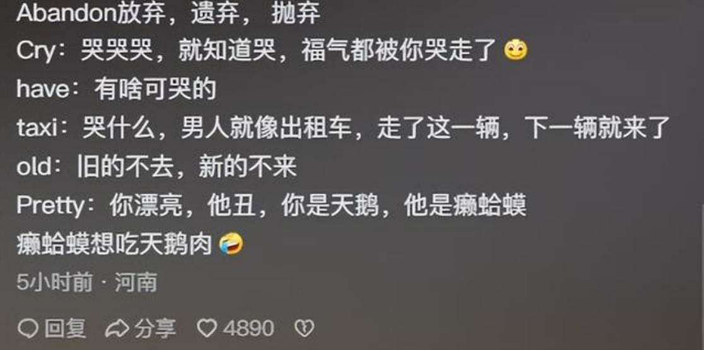Screen dimensions: 704x350
Task: Click the reply speech bubble icon
Action: tap(28, 329)
